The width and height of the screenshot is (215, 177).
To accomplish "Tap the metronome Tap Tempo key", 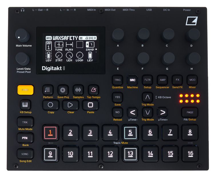I will [93, 90].
